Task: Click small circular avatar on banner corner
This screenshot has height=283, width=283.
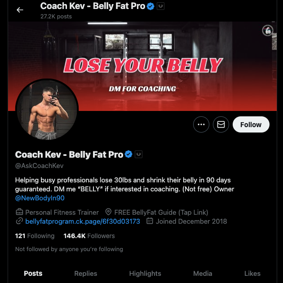Action: [268, 31]
